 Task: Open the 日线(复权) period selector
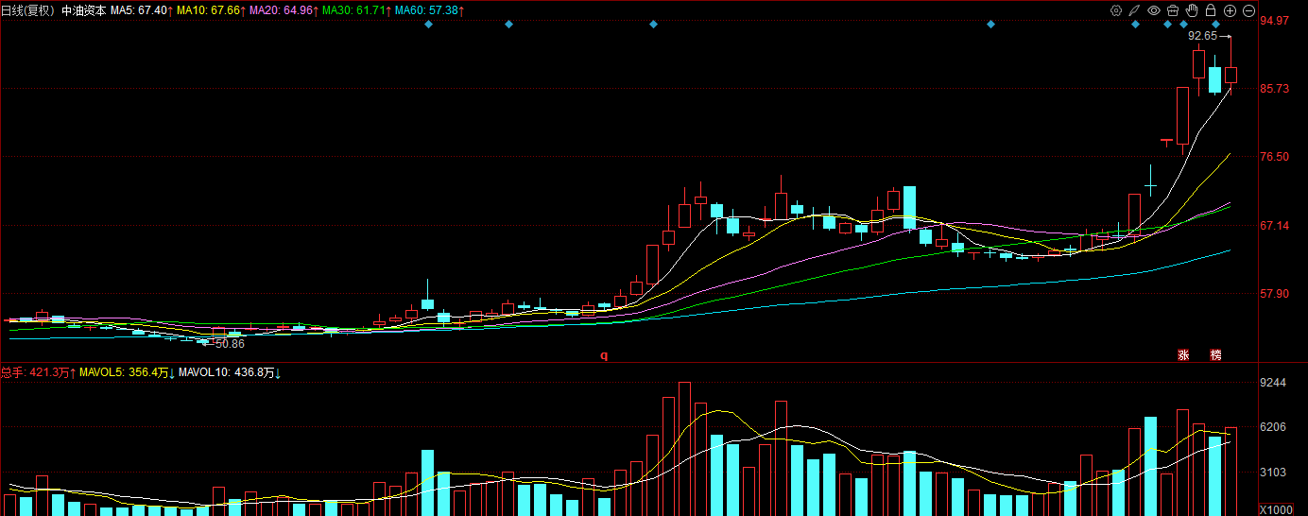point(27,10)
